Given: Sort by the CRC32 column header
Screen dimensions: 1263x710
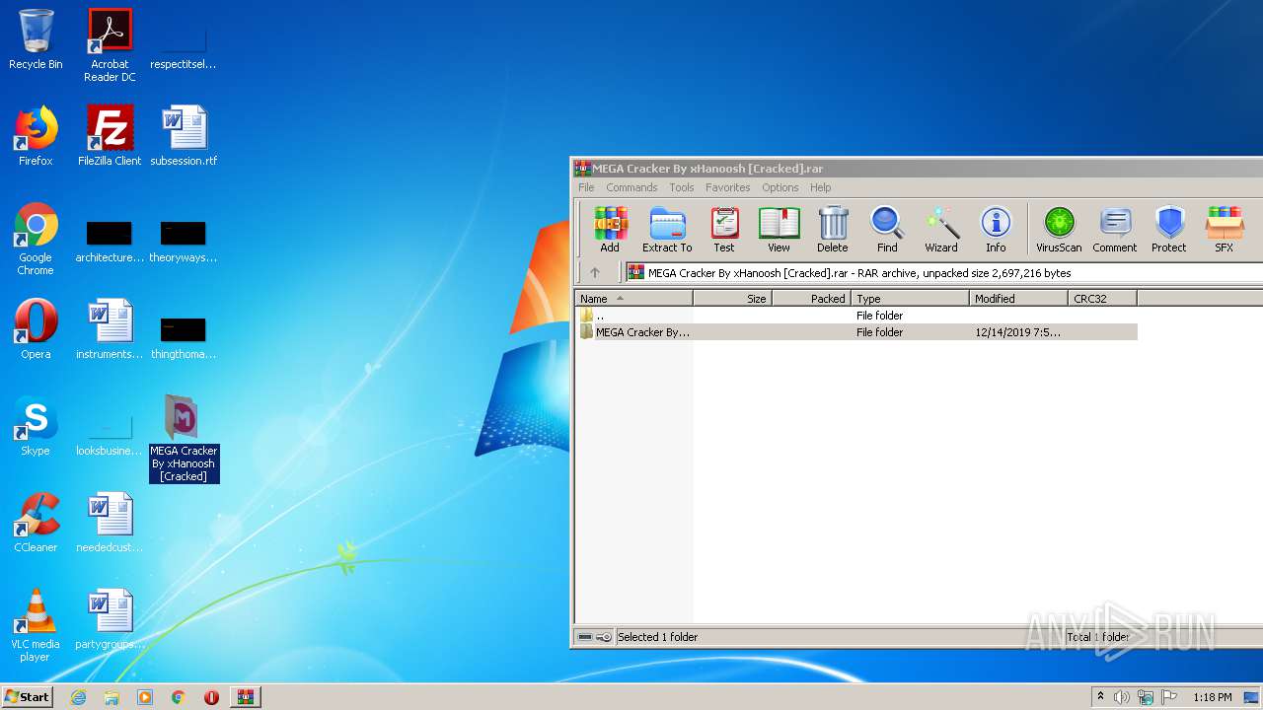Looking at the screenshot, I should [1102, 298].
